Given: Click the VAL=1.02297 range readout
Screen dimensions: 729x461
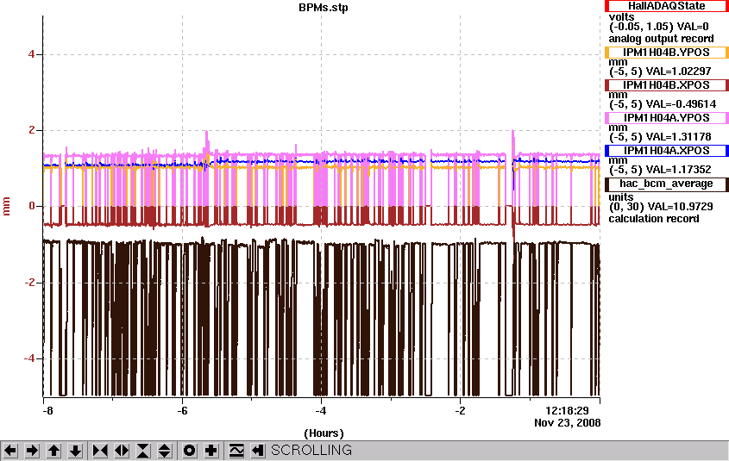Looking at the screenshot, I should [x=660, y=72].
